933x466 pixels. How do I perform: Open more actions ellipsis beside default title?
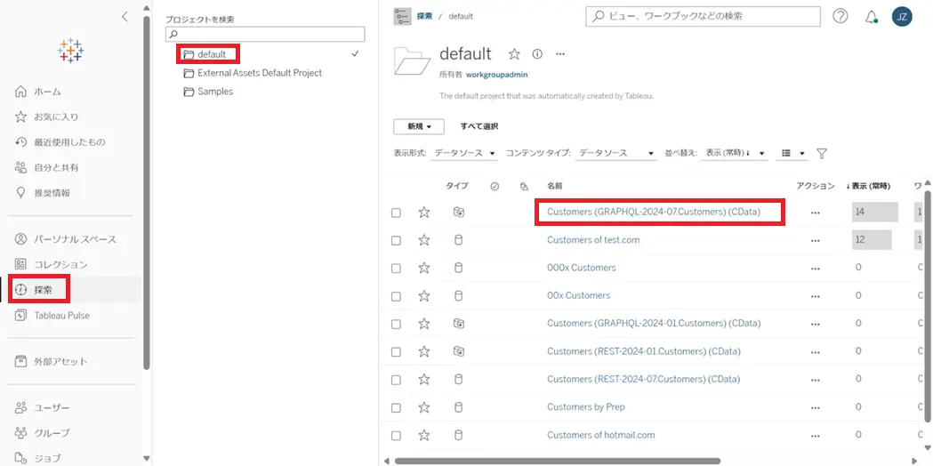click(x=560, y=54)
